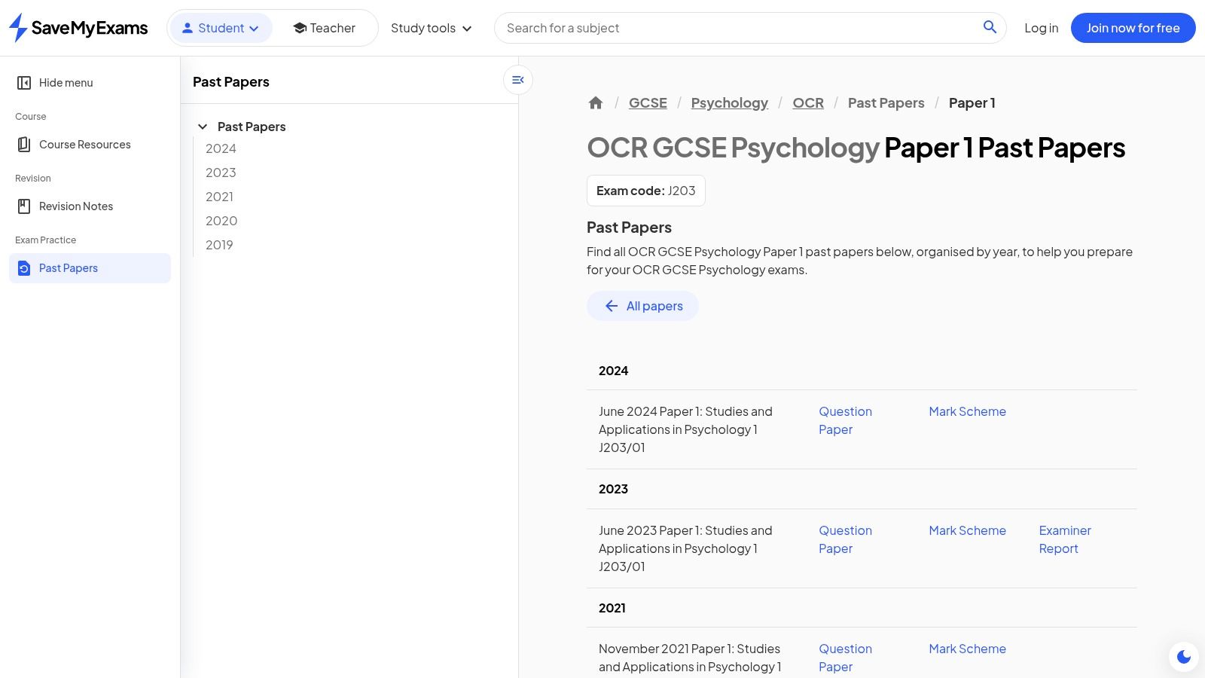The image size is (1205, 678).
Task: Select 2019 in the Past Papers tree
Action: coord(219,245)
